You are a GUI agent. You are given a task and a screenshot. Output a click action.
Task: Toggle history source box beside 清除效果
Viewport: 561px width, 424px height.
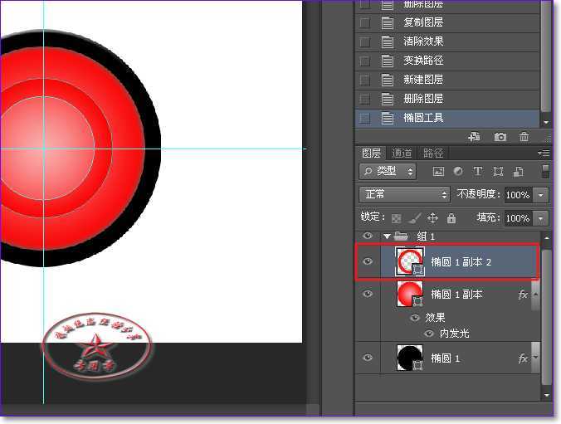click(364, 41)
